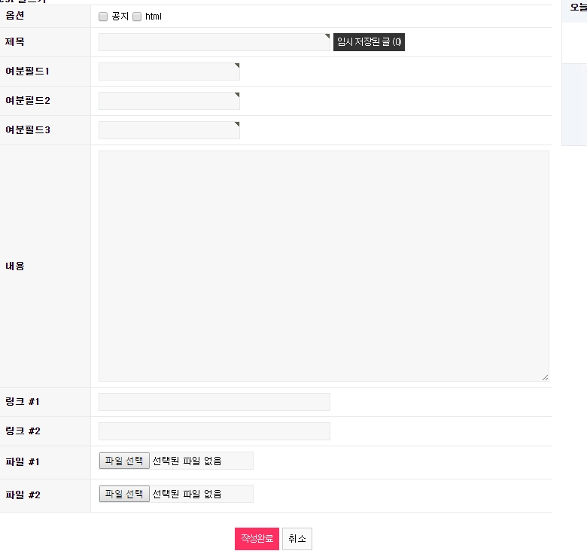This screenshot has width=587, height=560.
Task: Click the corner triangle marker on 제목 field
Action: 327,35
